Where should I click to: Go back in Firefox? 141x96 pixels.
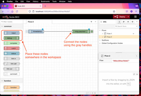point(3,11)
